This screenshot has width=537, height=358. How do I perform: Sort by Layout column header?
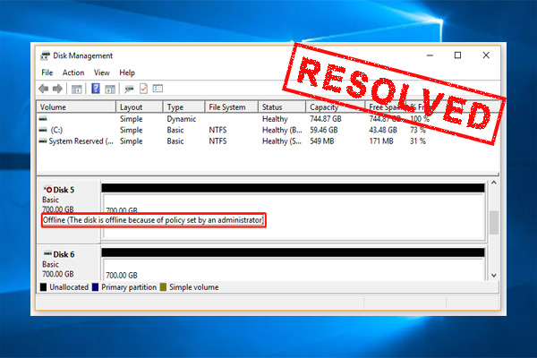point(139,107)
